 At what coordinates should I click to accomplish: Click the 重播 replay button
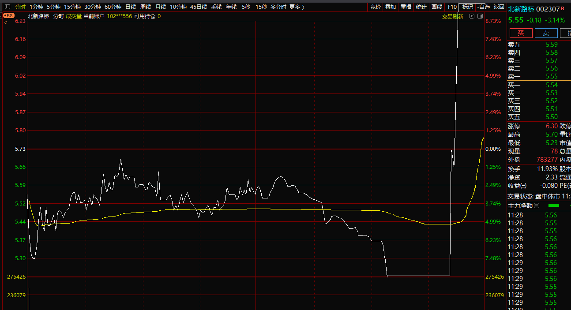tap(406, 7)
